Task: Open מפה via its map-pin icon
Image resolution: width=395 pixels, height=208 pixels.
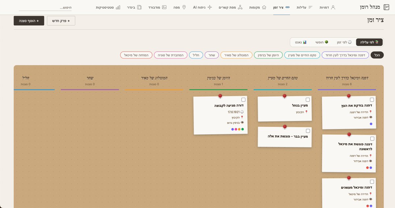Action: pos(184,7)
